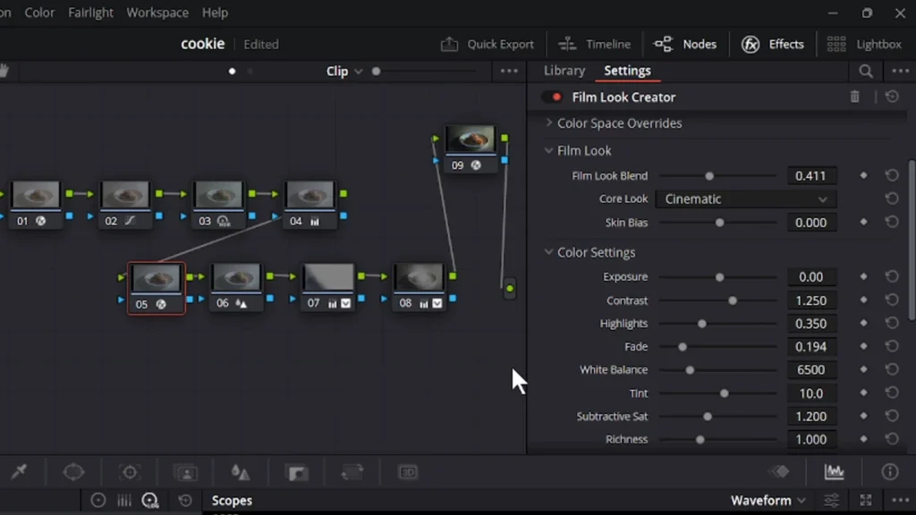This screenshot has width=916, height=515.
Task: Toggle keyframe diamond for Tint
Action: [x=863, y=393]
